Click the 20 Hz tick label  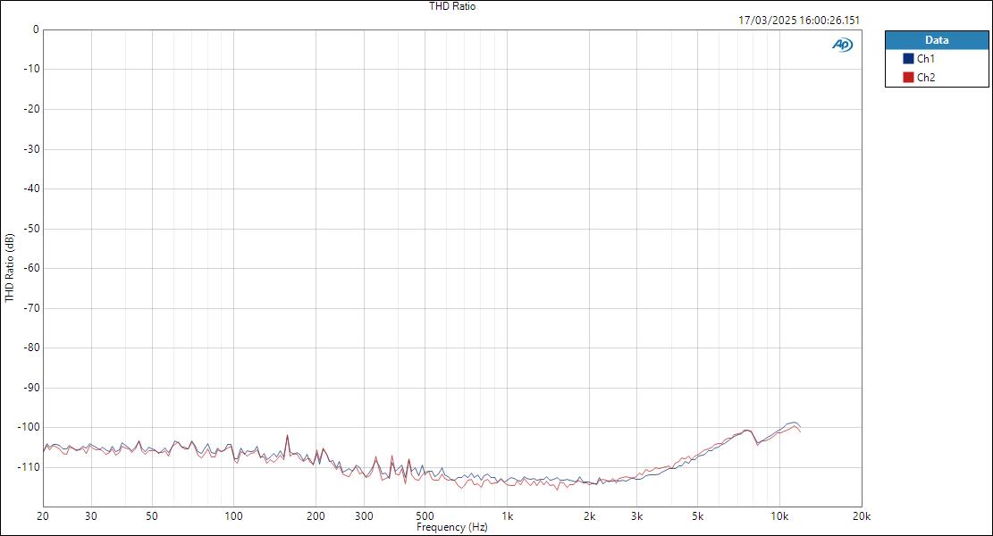[x=41, y=516]
